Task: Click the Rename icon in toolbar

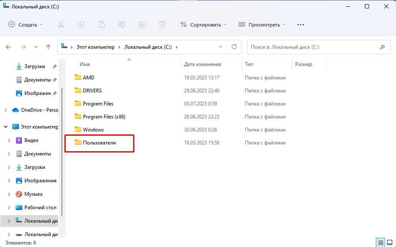Action: coord(121,25)
